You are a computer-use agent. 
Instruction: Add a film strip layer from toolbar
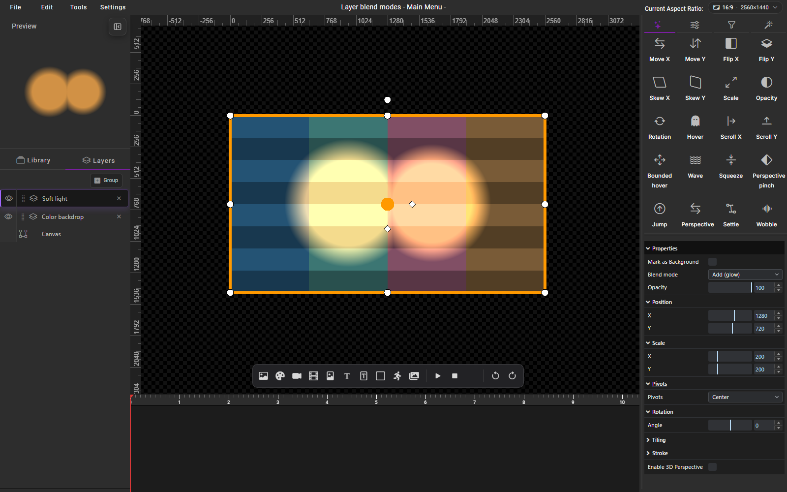pyautogui.click(x=313, y=376)
